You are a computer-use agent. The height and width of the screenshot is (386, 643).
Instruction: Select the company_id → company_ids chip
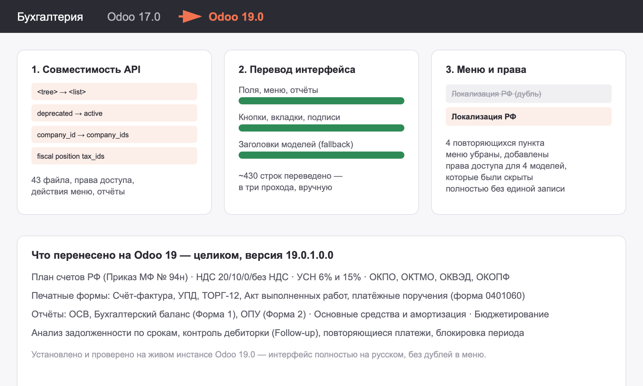(x=114, y=134)
